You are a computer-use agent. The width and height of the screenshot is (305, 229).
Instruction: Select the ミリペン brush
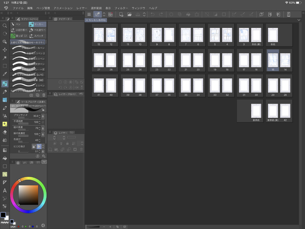tap(27, 85)
